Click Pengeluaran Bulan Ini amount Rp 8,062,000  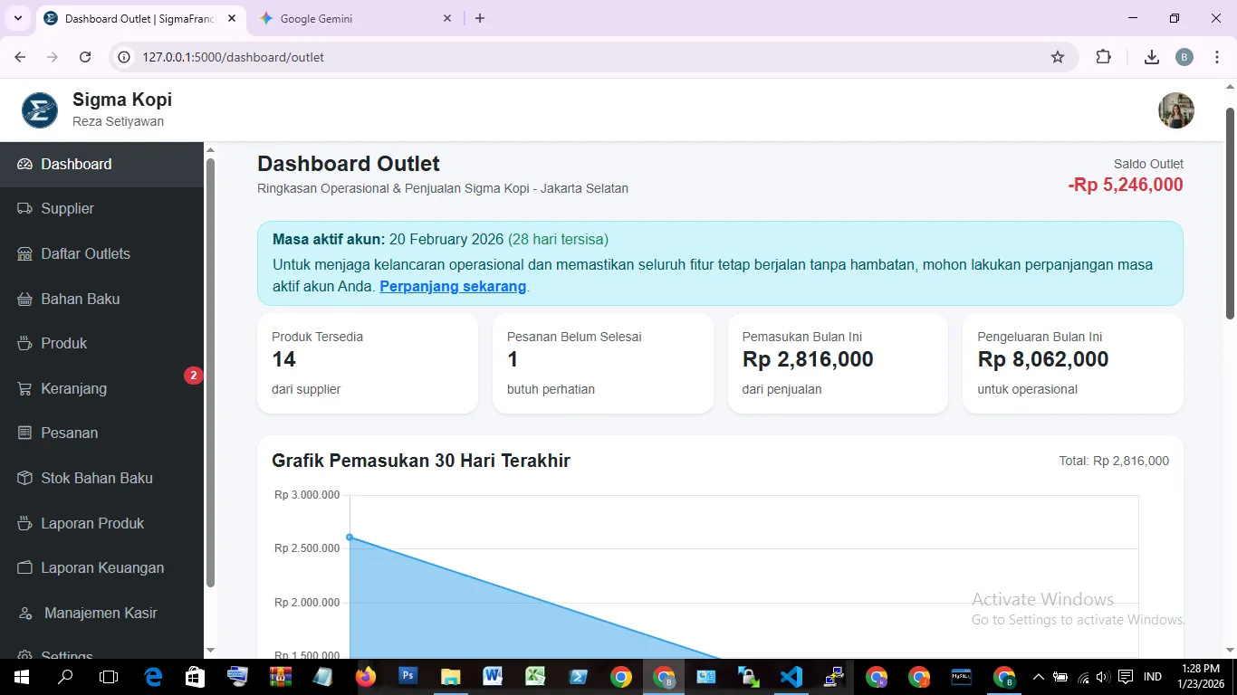point(1043,359)
